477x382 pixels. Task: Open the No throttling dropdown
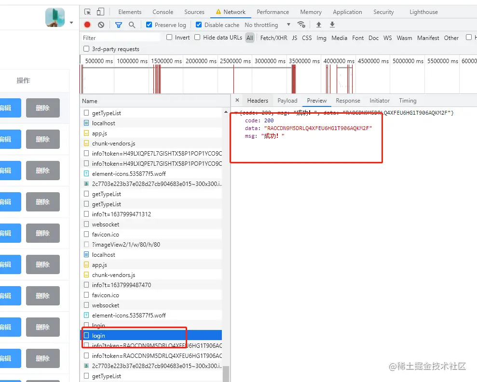[x=267, y=25]
